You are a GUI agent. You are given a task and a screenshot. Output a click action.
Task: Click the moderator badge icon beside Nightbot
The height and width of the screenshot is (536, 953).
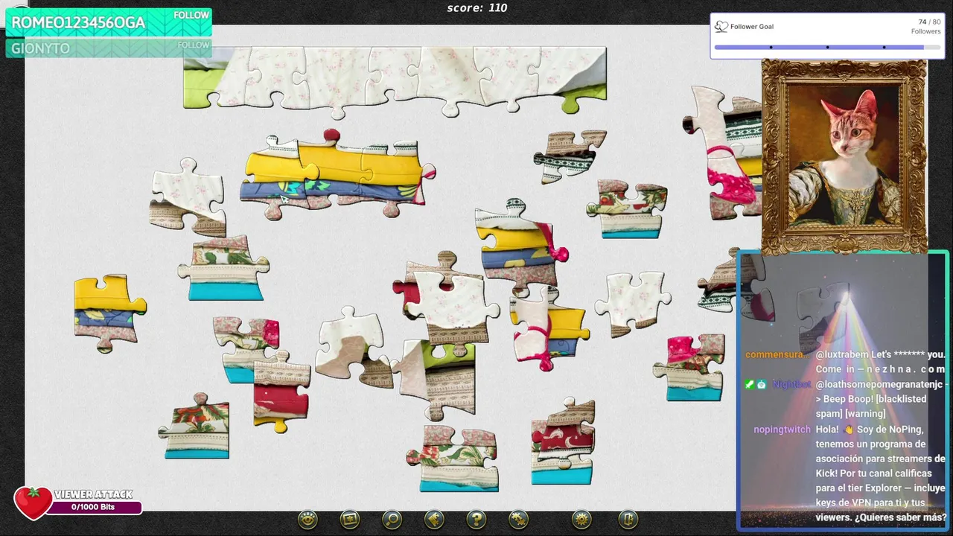750,385
